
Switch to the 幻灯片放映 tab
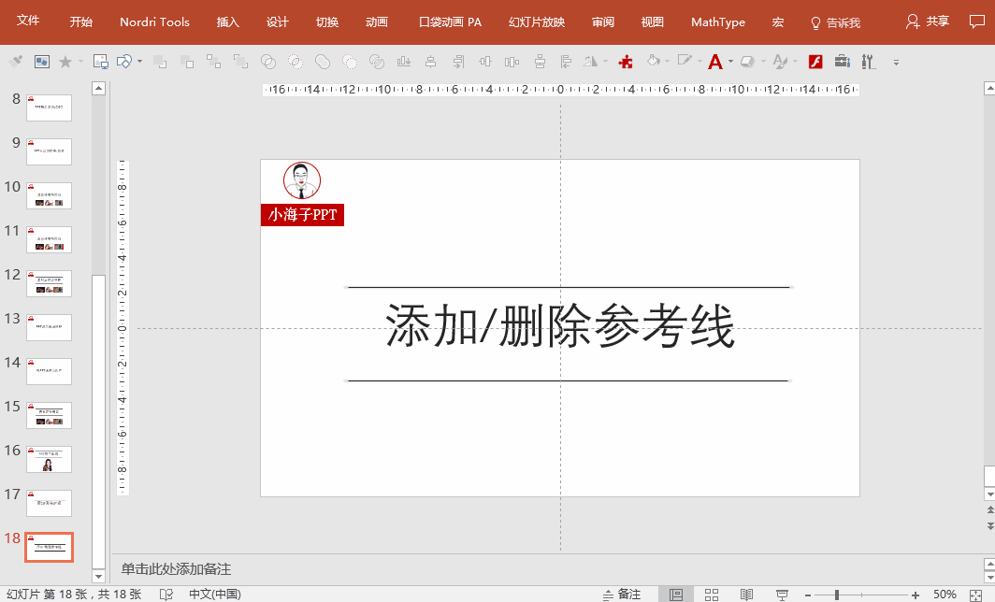(537, 21)
